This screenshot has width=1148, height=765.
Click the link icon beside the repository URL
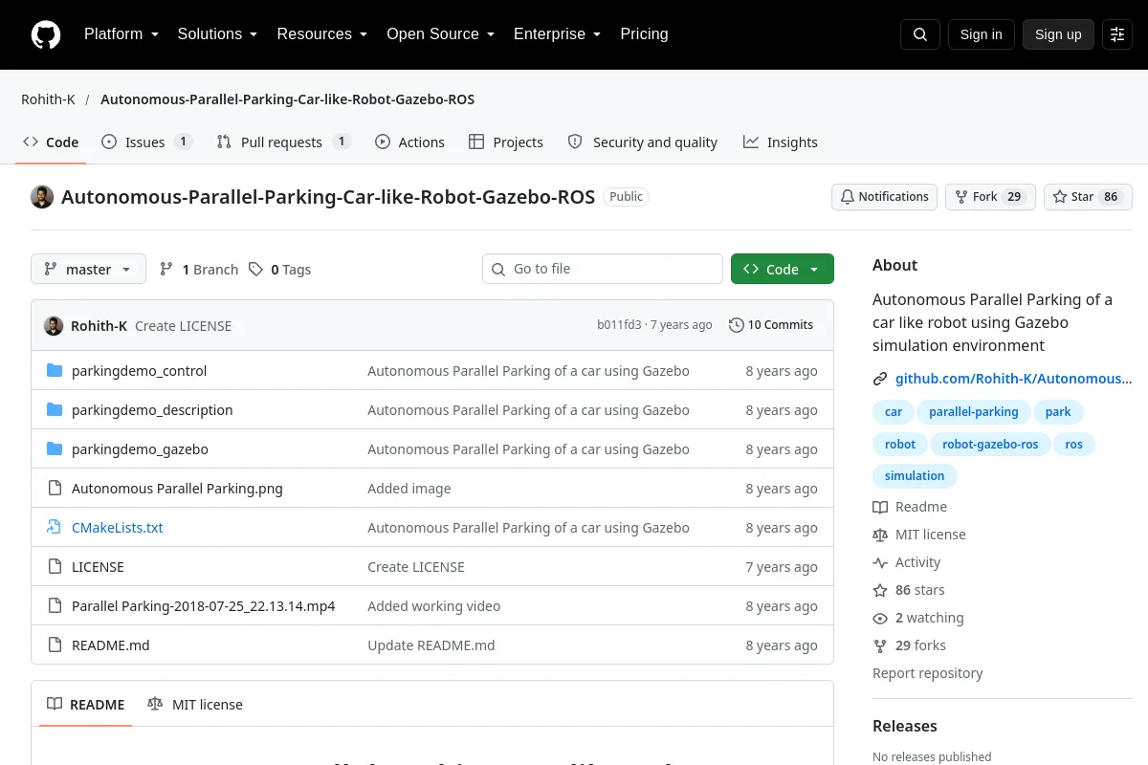point(880,379)
